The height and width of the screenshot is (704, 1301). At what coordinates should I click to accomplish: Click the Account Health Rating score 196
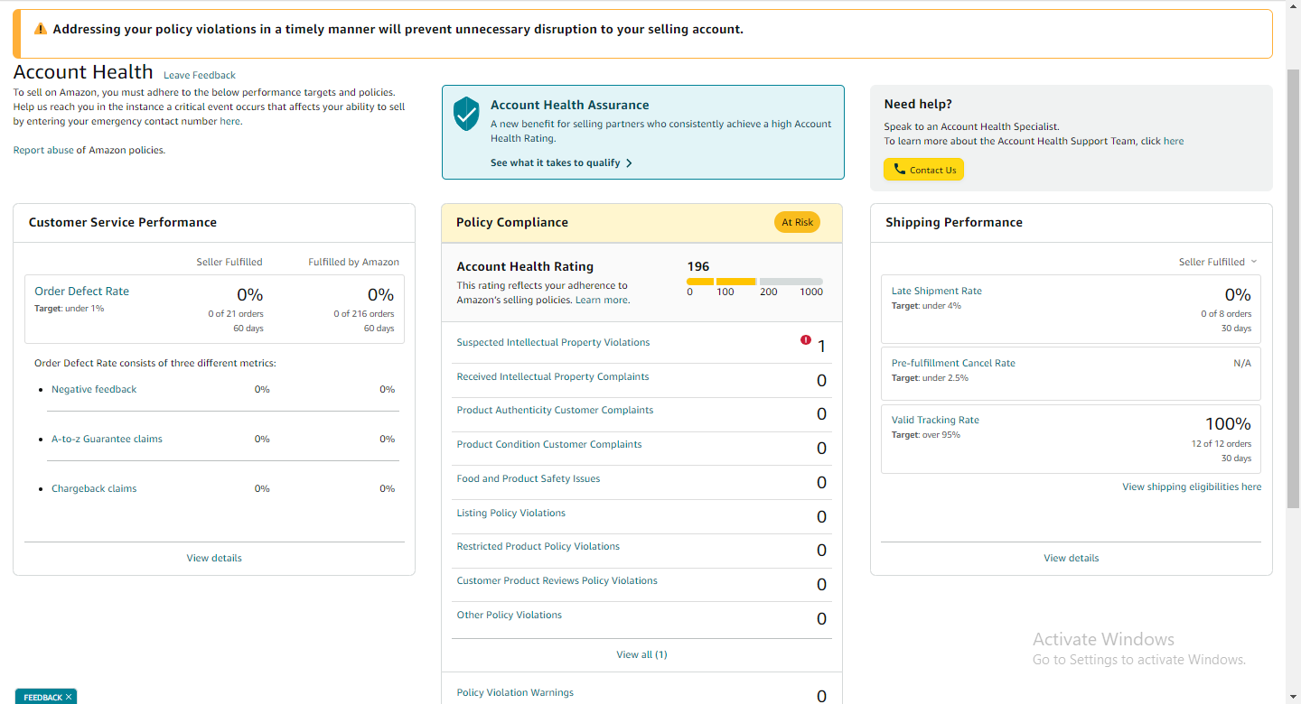698,266
